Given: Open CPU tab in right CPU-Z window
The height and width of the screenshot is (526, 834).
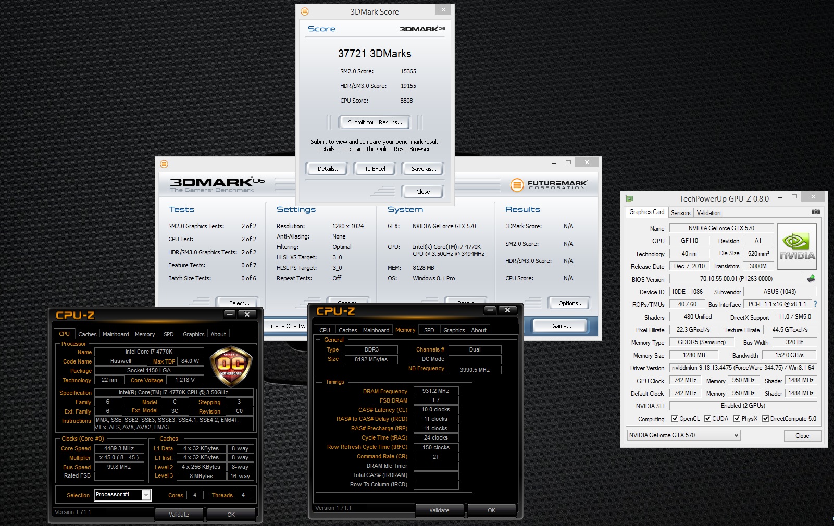Looking at the screenshot, I should 325,330.
